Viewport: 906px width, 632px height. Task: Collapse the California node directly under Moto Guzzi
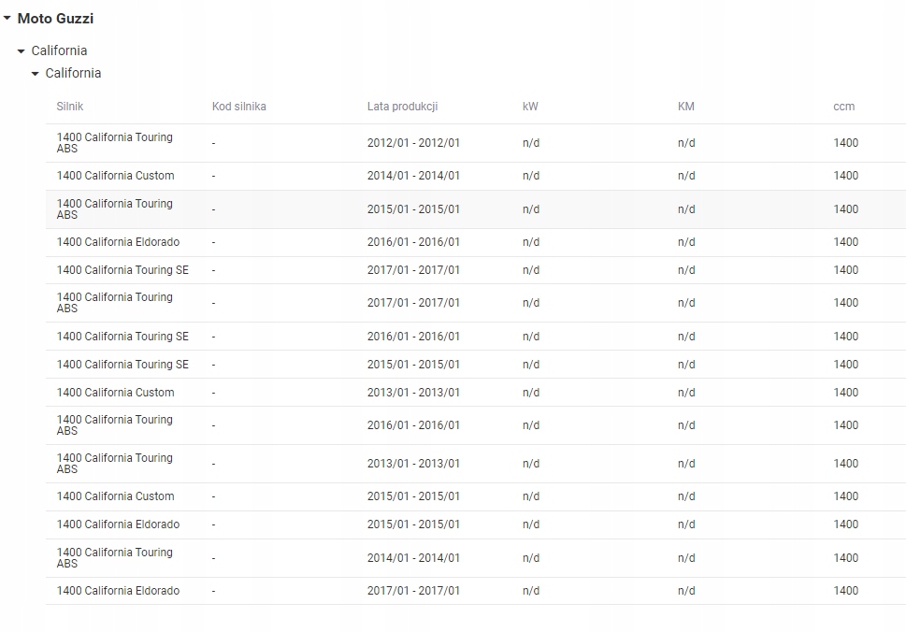tap(22, 51)
